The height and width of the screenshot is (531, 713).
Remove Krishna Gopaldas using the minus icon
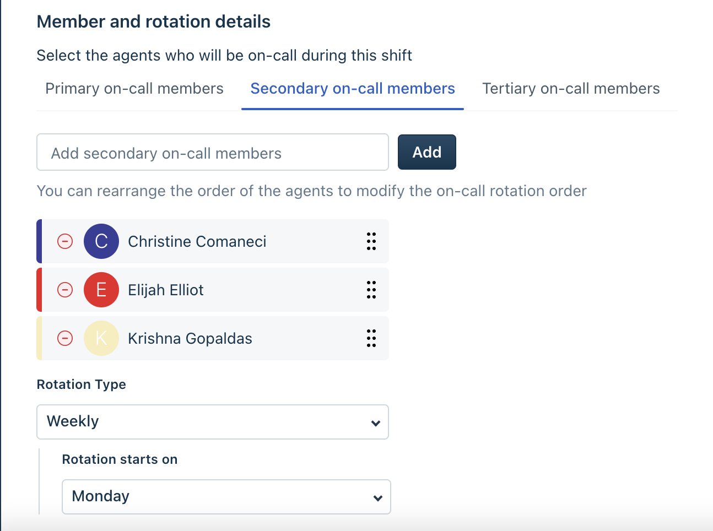pyautogui.click(x=65, y=338)
